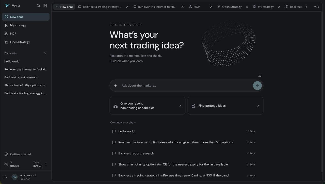
Task: Open chat settings via the sliders icon
Action: click(x=260, y=75)
